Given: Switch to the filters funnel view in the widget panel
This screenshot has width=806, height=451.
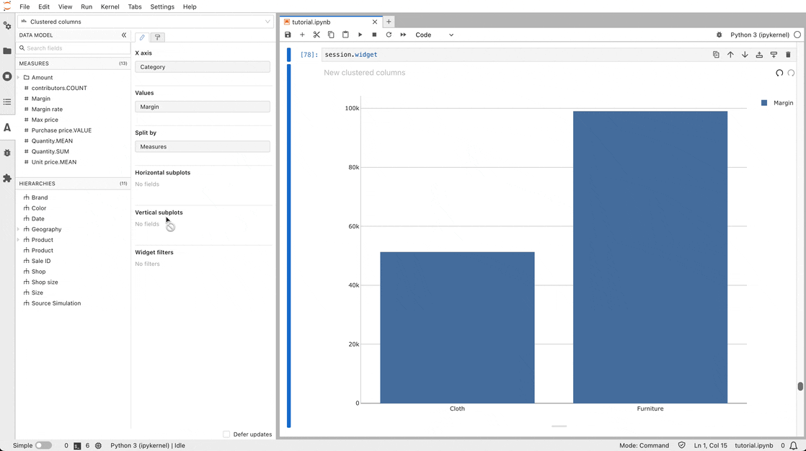Looking at the screenshot, I should click(x=157, y=37).
